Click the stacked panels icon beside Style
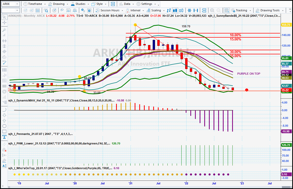293x189 pixels. tap(113, 4)
